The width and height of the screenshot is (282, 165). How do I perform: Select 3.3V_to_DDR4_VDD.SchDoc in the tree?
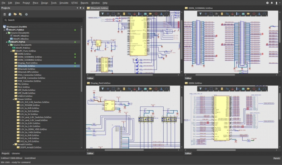(x=33, y=129)
